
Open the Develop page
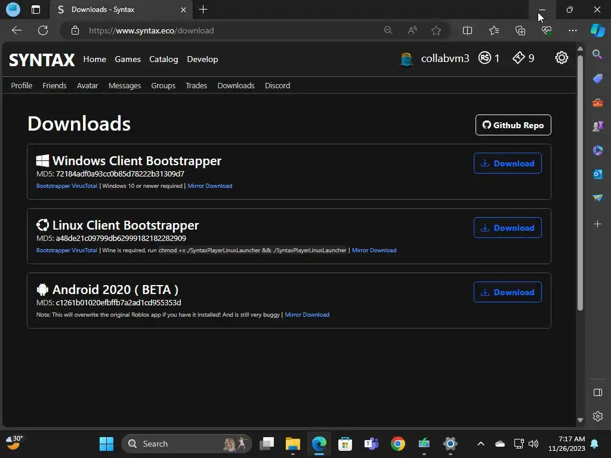[x=203, y=59]
